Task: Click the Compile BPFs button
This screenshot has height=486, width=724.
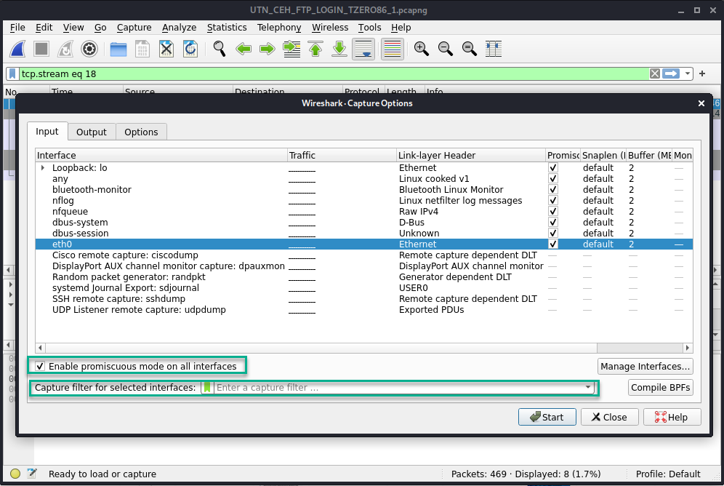Action: [x=660, y=388]
